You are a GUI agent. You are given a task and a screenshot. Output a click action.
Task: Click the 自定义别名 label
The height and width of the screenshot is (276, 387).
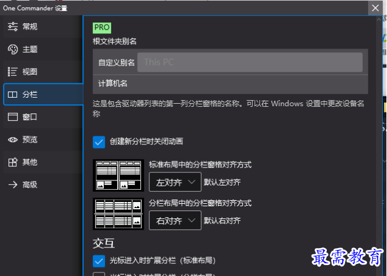(117, 62)
